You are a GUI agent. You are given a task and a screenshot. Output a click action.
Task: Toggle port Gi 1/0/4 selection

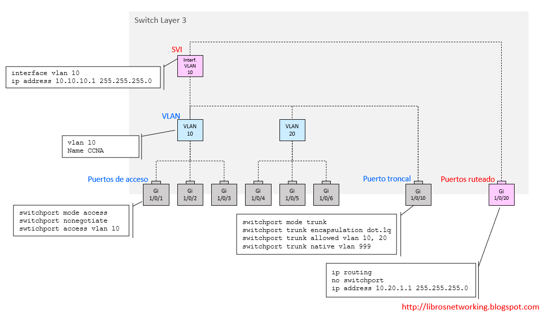coord(258,194)
